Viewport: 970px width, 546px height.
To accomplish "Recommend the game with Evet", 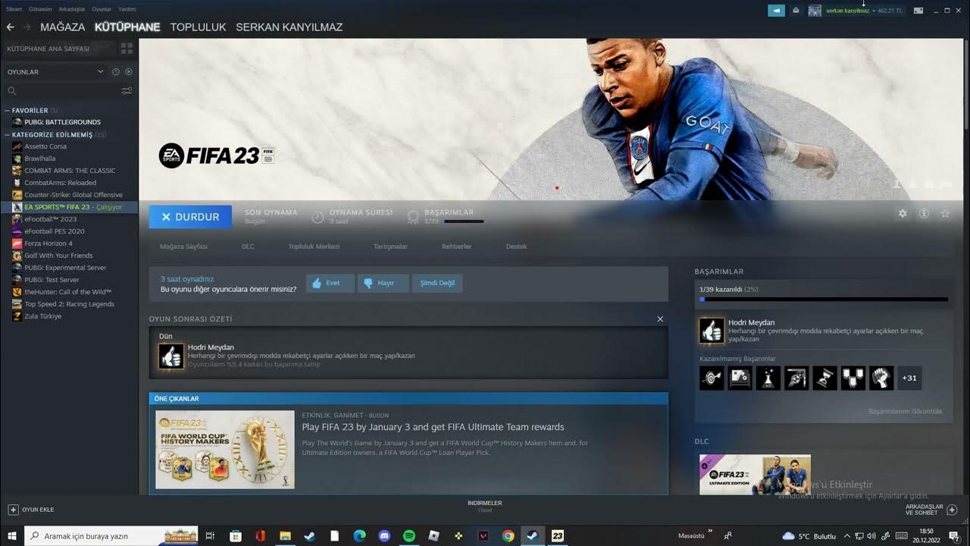I will [x=330, y=283].
